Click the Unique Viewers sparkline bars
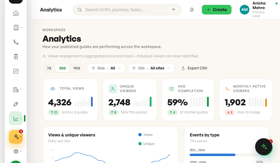Viewport: 280px width, 163px height. [142, 102]
